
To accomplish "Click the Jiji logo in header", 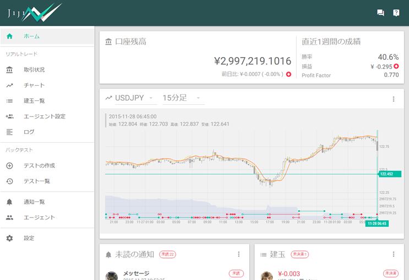I will (x=35, y=13).
